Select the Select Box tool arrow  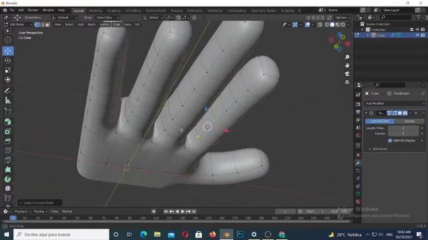7,31
